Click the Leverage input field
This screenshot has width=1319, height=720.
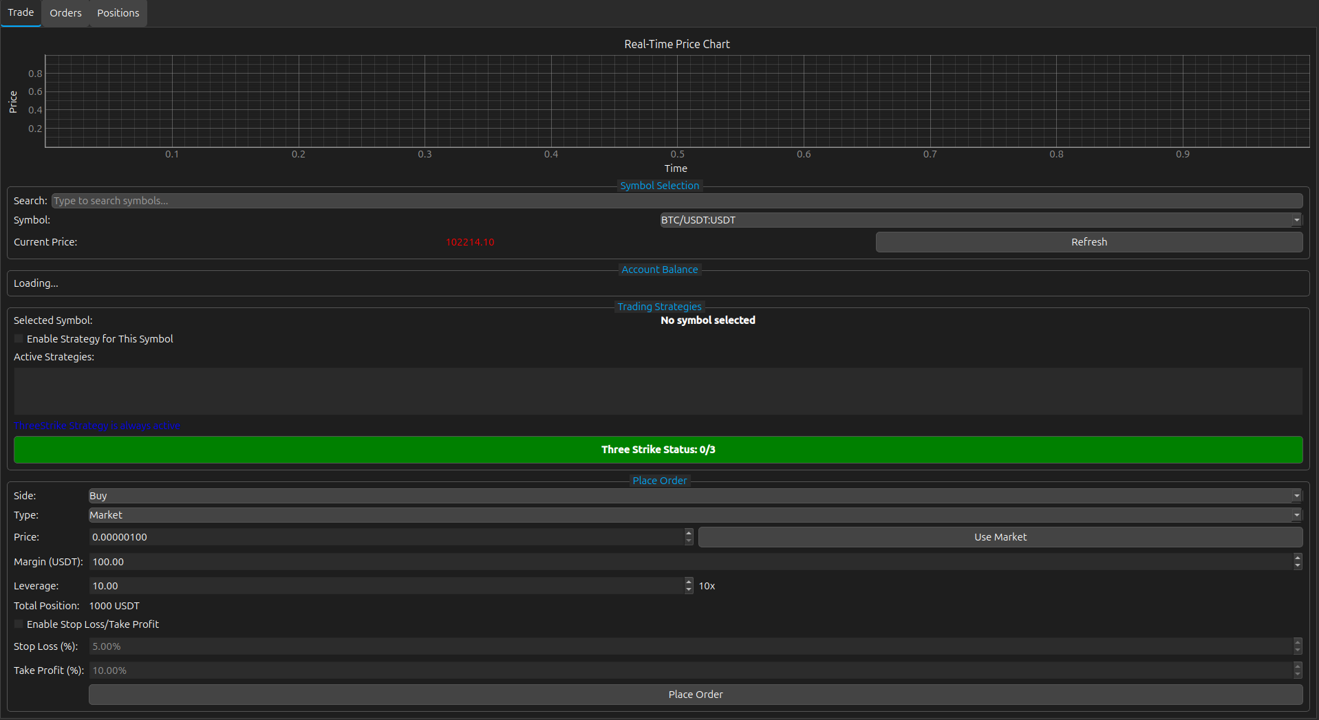(387, 586)
